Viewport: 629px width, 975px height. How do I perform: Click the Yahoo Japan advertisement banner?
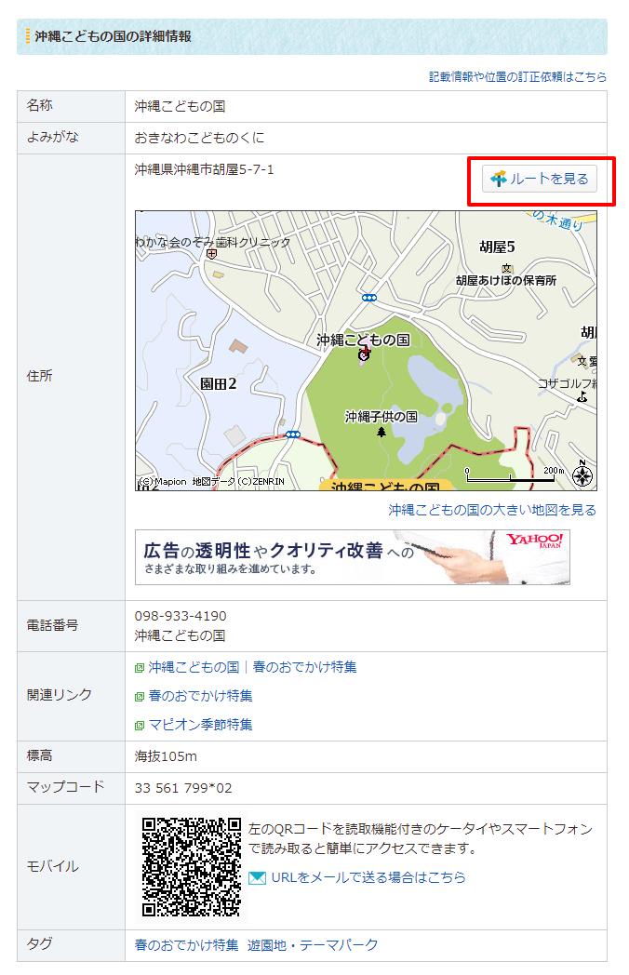pyautogui.click(x=352, y=557)
